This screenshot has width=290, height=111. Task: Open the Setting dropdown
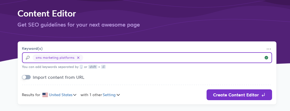coord(109,95)
